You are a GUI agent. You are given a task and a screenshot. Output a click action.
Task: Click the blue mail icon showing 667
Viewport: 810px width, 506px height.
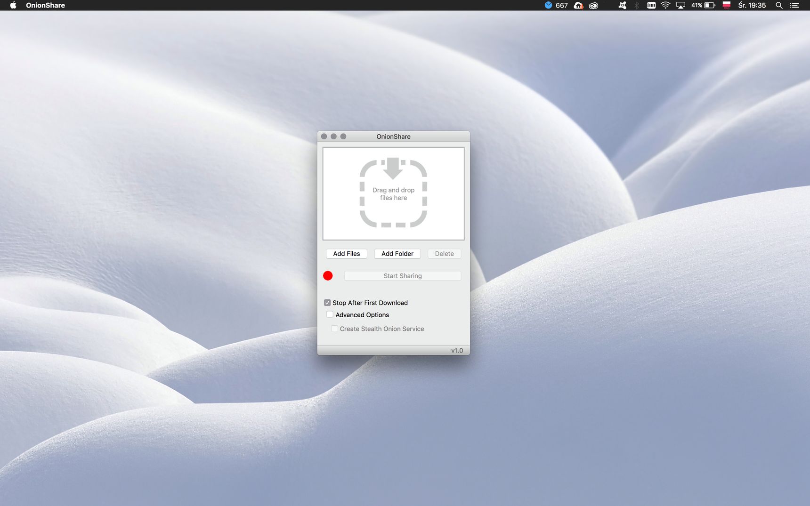(x=556, y=5)
